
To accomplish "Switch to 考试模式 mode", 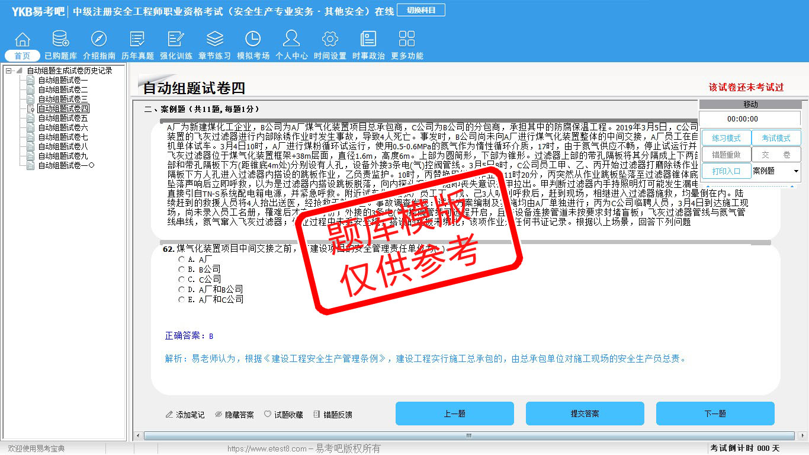I will click(775, 138).
